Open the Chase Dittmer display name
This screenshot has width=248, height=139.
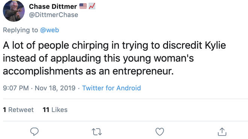point(53,6)
